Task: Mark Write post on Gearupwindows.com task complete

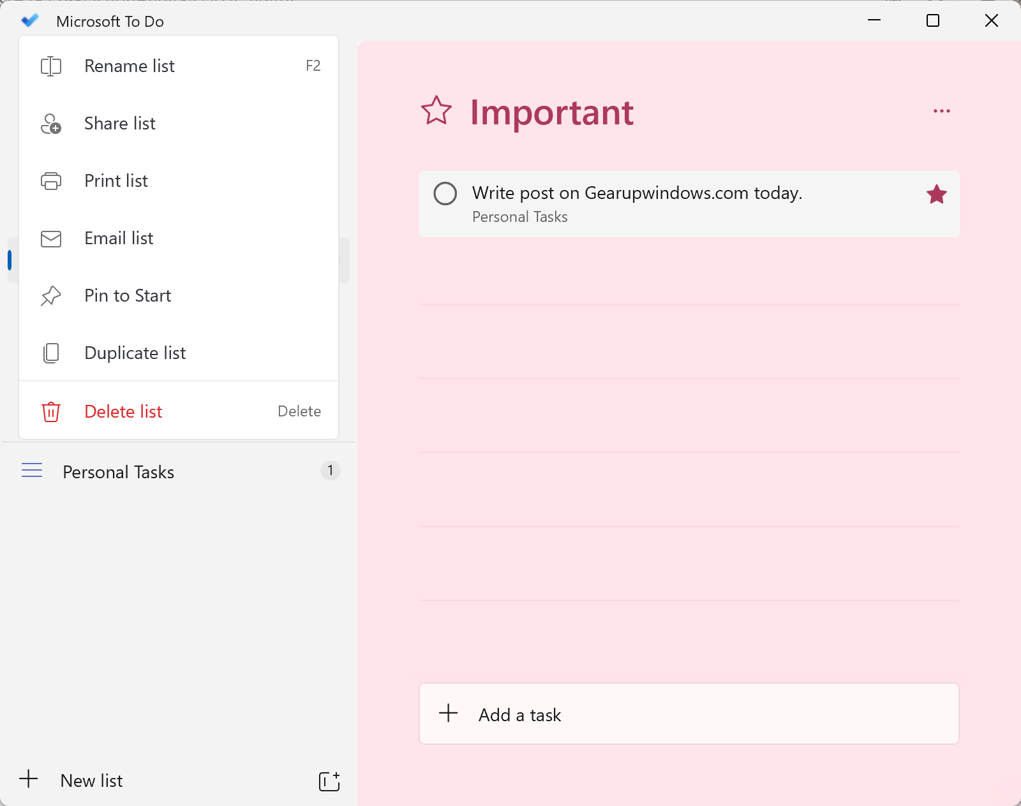Action: 445,193
